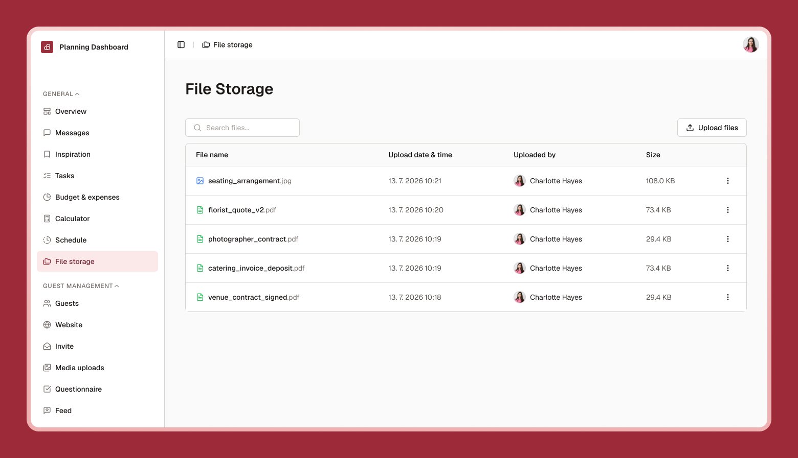Click the Messages chat bubble icon

point(47,133)
